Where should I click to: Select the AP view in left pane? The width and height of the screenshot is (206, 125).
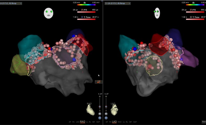pyautogui.click(x=70, y=122)
